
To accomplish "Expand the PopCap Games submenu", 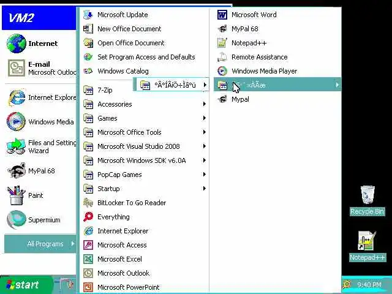I will tap(145, 175).
